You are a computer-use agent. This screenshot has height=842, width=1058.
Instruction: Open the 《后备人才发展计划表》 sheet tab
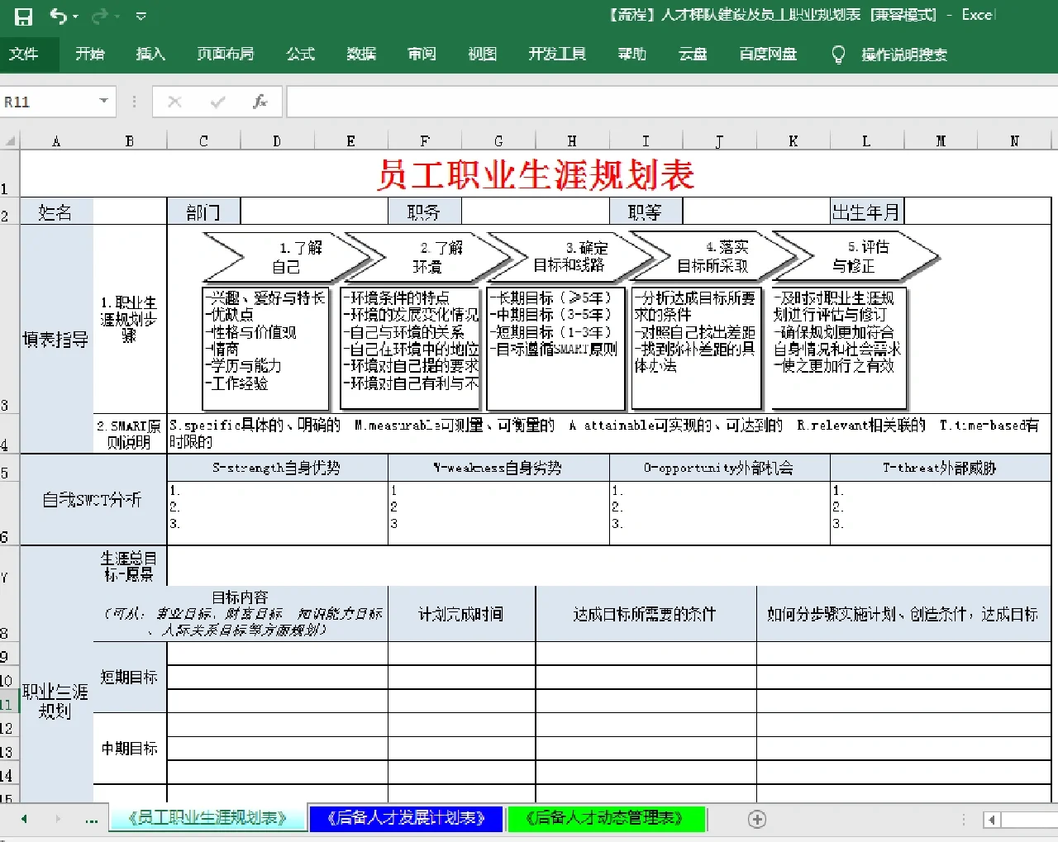[406, 818]
